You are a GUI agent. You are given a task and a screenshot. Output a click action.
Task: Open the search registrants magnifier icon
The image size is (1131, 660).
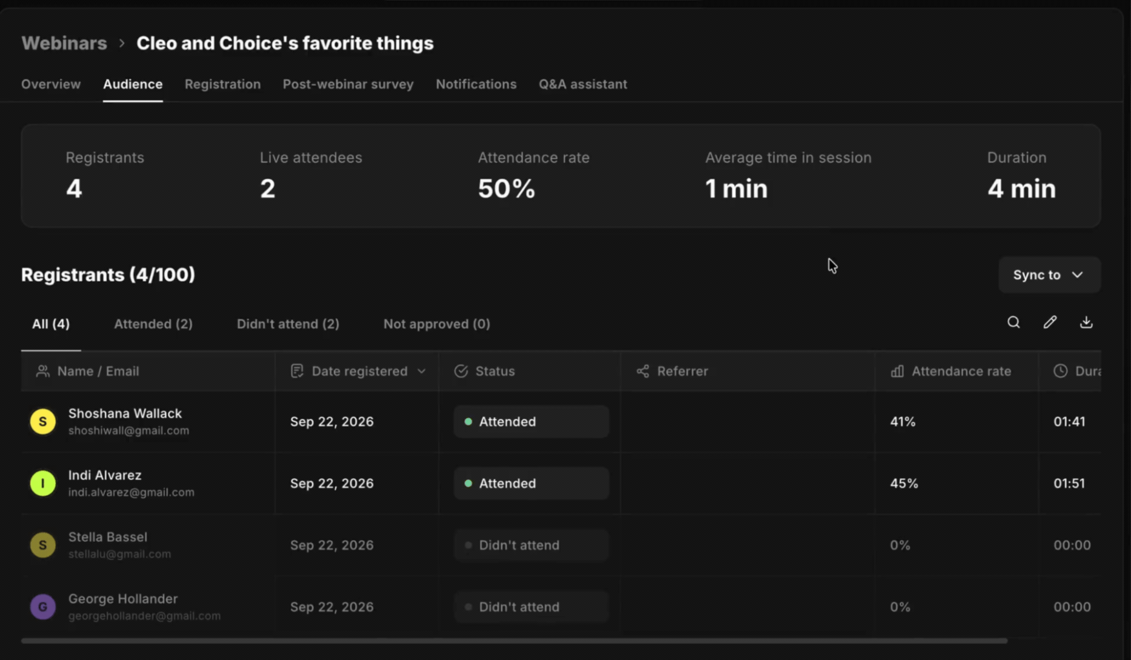1013,322
